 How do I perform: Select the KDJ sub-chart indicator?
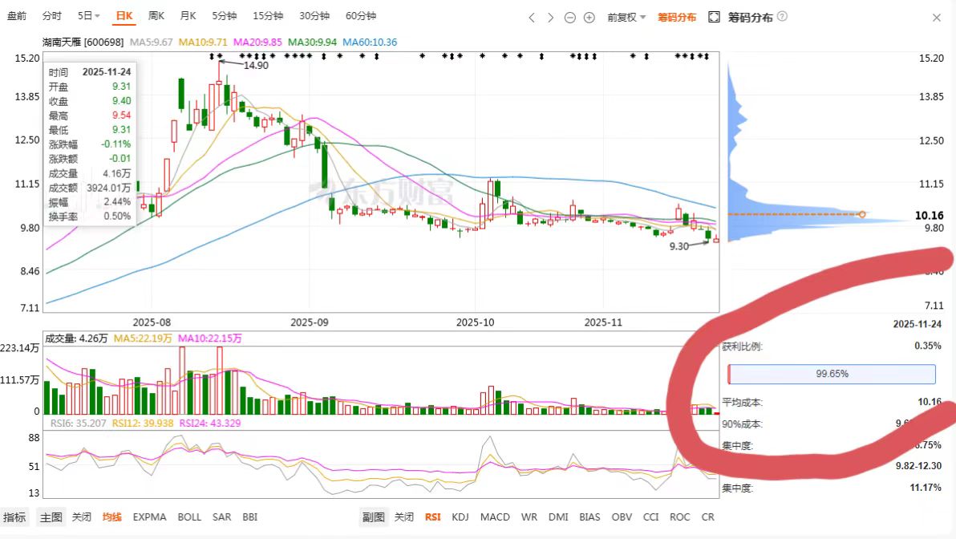460,517
